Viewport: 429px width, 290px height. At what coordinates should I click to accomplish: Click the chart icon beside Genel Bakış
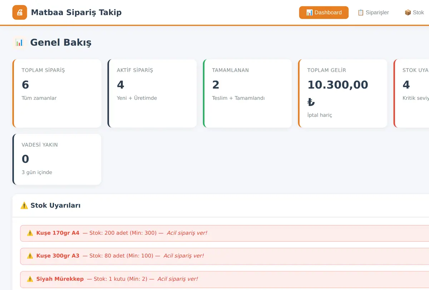pos(19,42)
